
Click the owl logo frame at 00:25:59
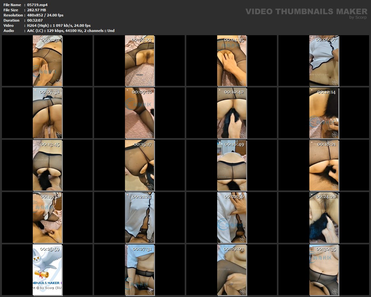pyautogui.click(x=47, y=270)
